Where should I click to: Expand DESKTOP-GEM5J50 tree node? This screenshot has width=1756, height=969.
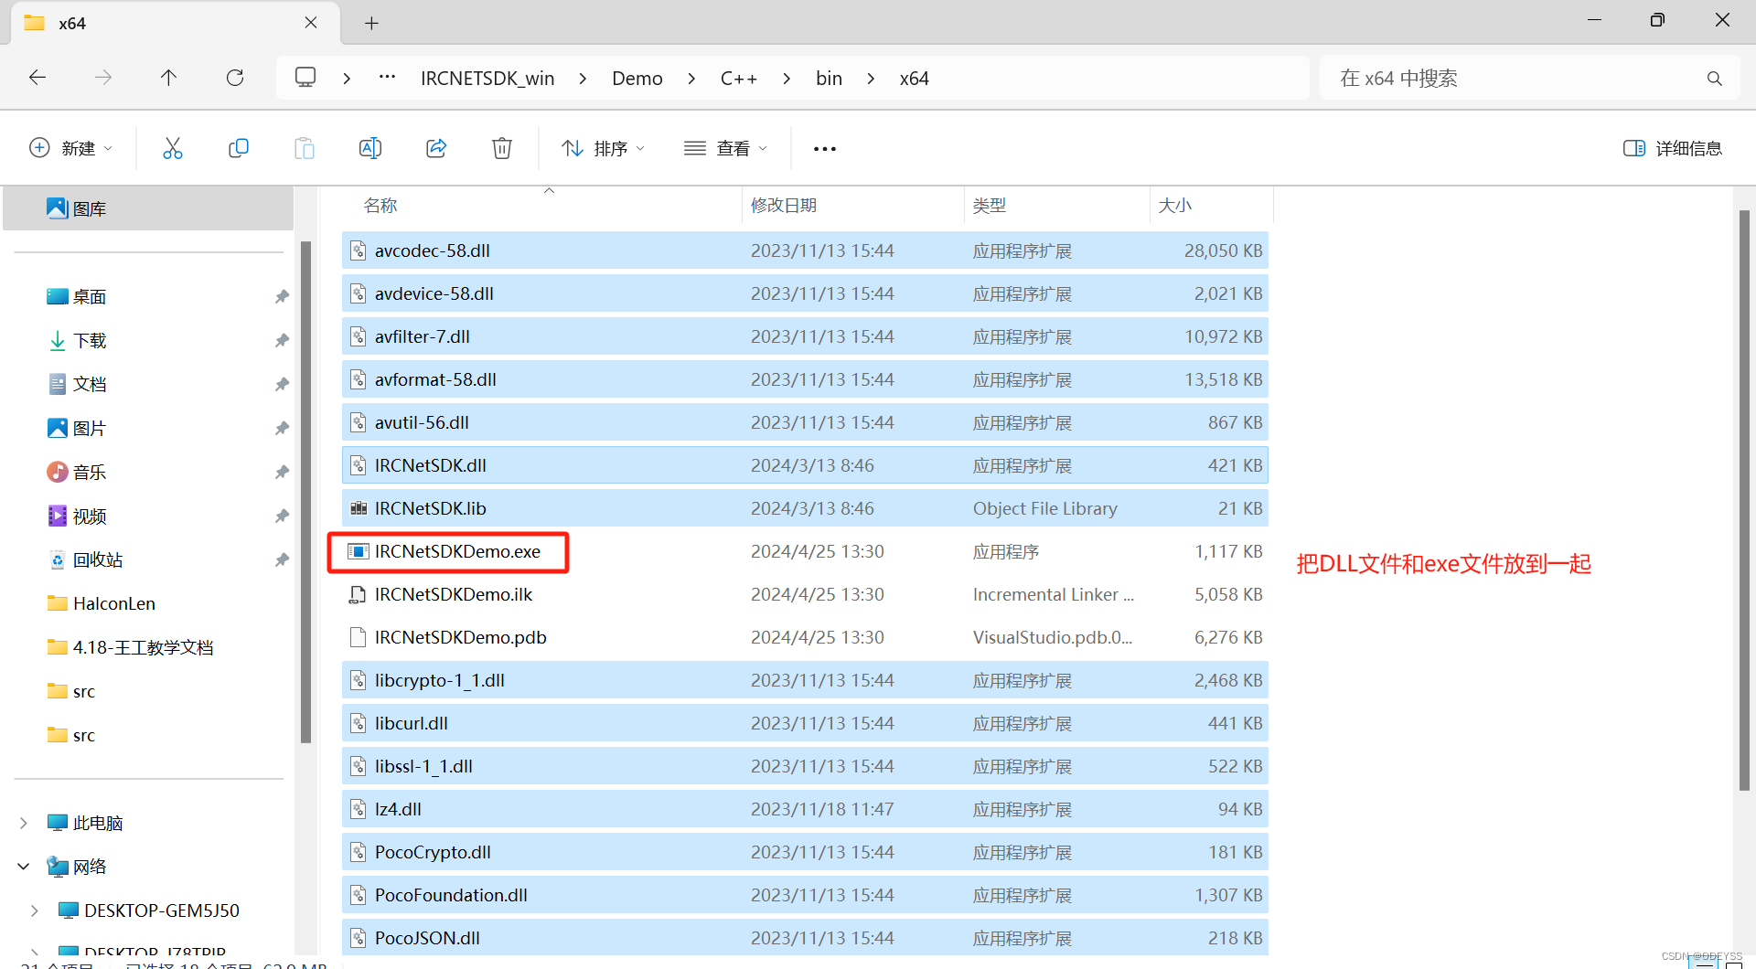point(35,910)
